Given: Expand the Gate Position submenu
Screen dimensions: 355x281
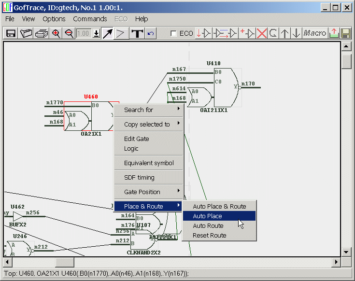Looking at the screenshot, I should point(149,192).
